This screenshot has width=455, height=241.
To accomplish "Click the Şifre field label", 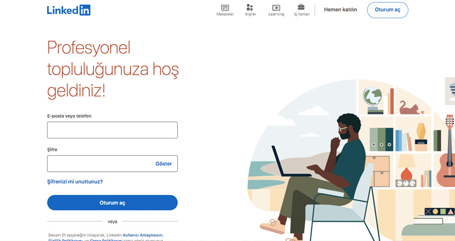I will pos(52,150).
